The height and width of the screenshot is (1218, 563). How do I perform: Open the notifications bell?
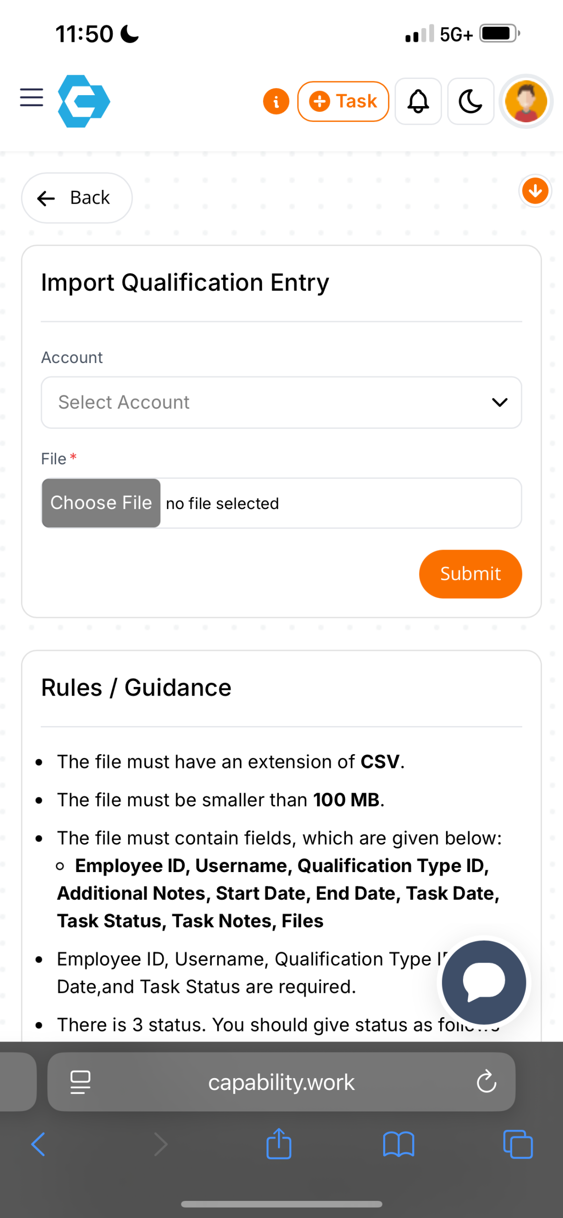(x=418, y=101)
